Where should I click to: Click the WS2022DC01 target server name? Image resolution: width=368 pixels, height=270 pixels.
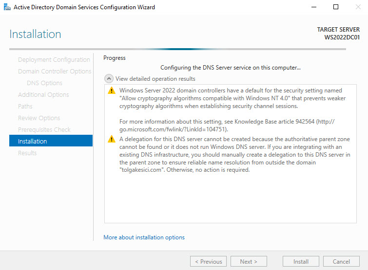coord(342,37)
